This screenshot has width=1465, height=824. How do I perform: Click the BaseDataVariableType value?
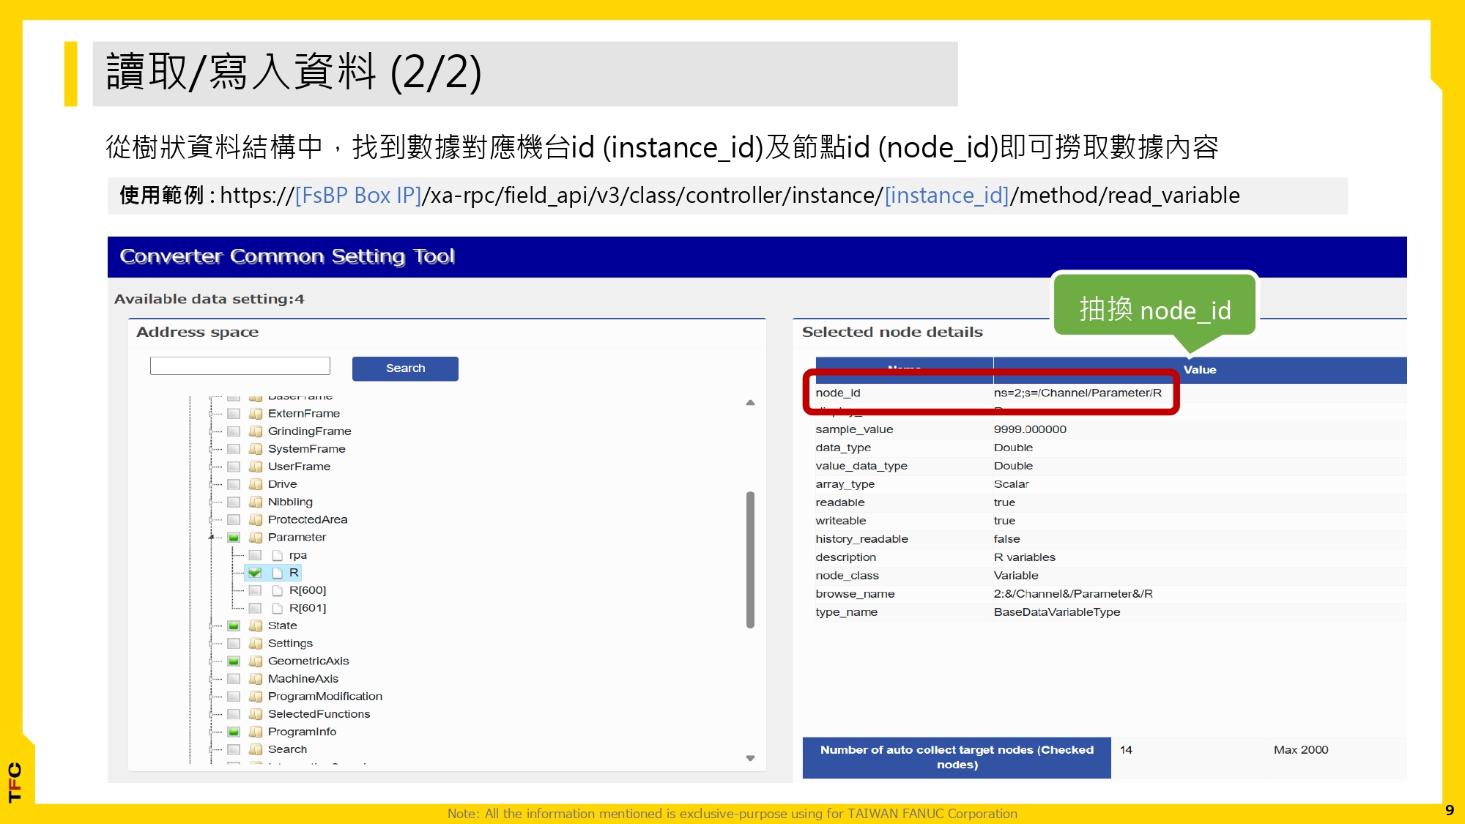coord(1057,612)
